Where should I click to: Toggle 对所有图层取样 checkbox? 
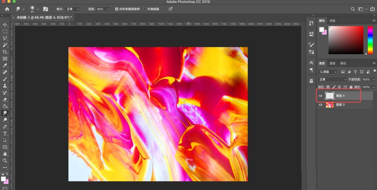pos(117,9)
